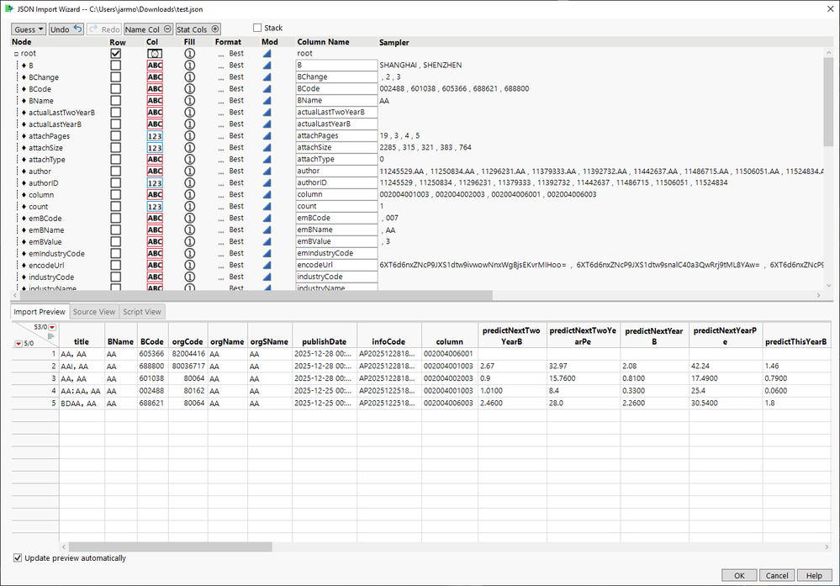Disable Update preview automatically
The image size is (840, 586).
pyautogui.click(x=18, y=558)
